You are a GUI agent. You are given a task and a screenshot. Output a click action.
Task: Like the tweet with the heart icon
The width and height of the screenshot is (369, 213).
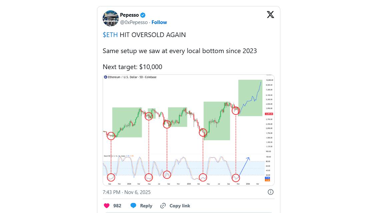click(x=107, y=206)
